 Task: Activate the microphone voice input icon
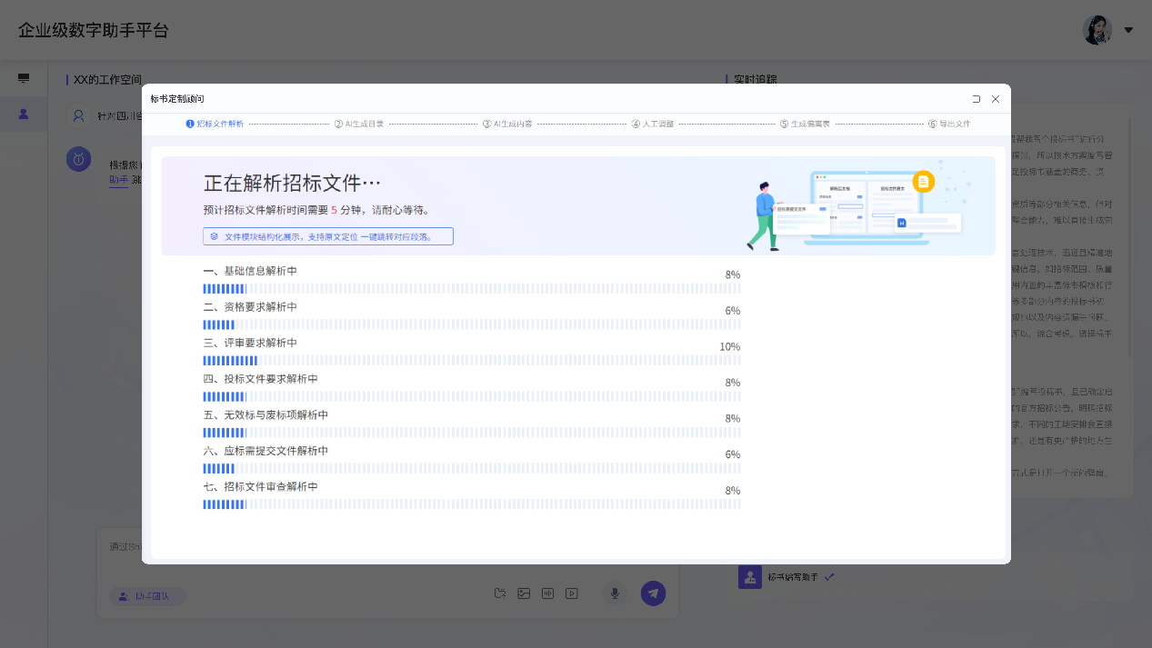click(x=615, y=593)
